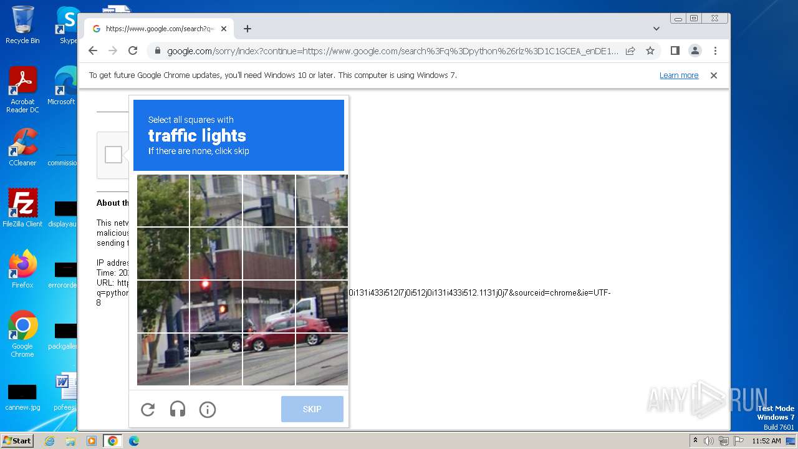Reload the current page

coord(133,51)
